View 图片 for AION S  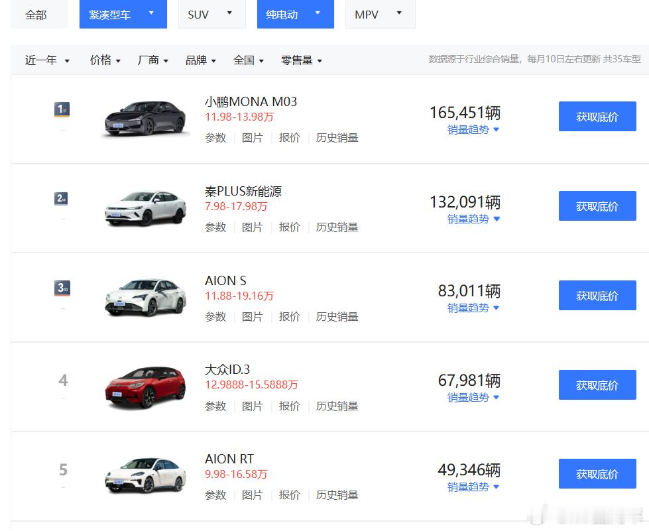(x=253, y=317)
